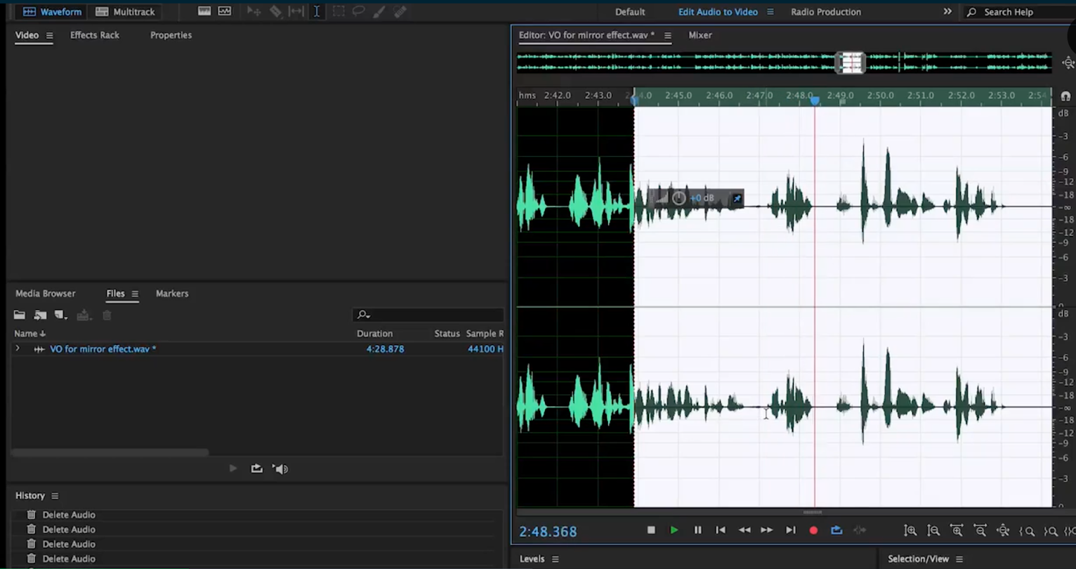Toggle auto-play in Files panel
The width and height of the screenshot is (1076, 569).
[x=280, y=469]
